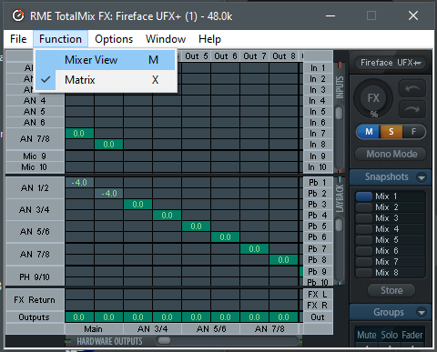
Task: Click the 0.0 cell in Pb 7 row
Action: pyautogui.click(x=254, y=249)
